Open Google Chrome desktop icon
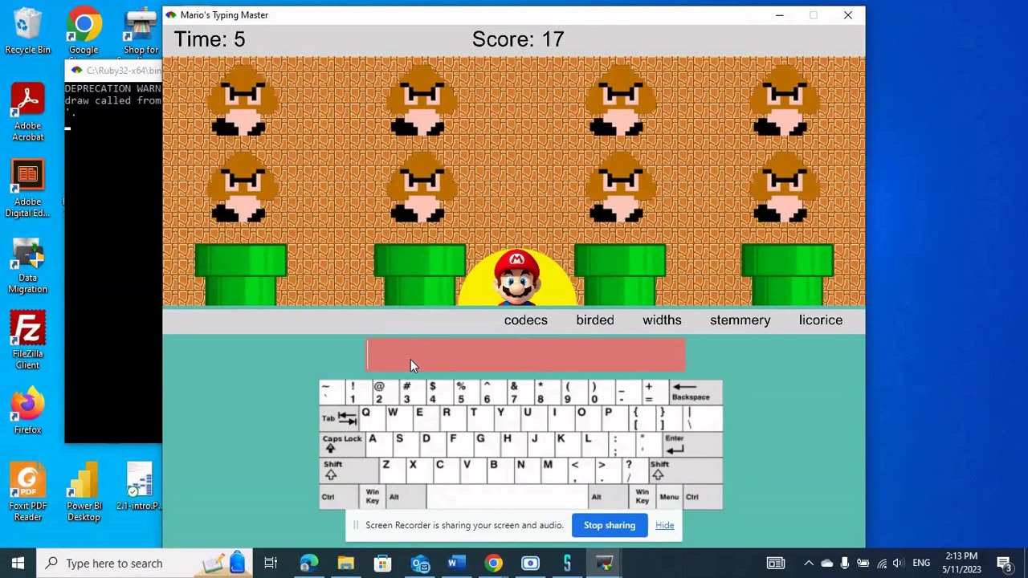Image resolution: width=1028 pixels, height=578 pixels. [x=84, y=32]
